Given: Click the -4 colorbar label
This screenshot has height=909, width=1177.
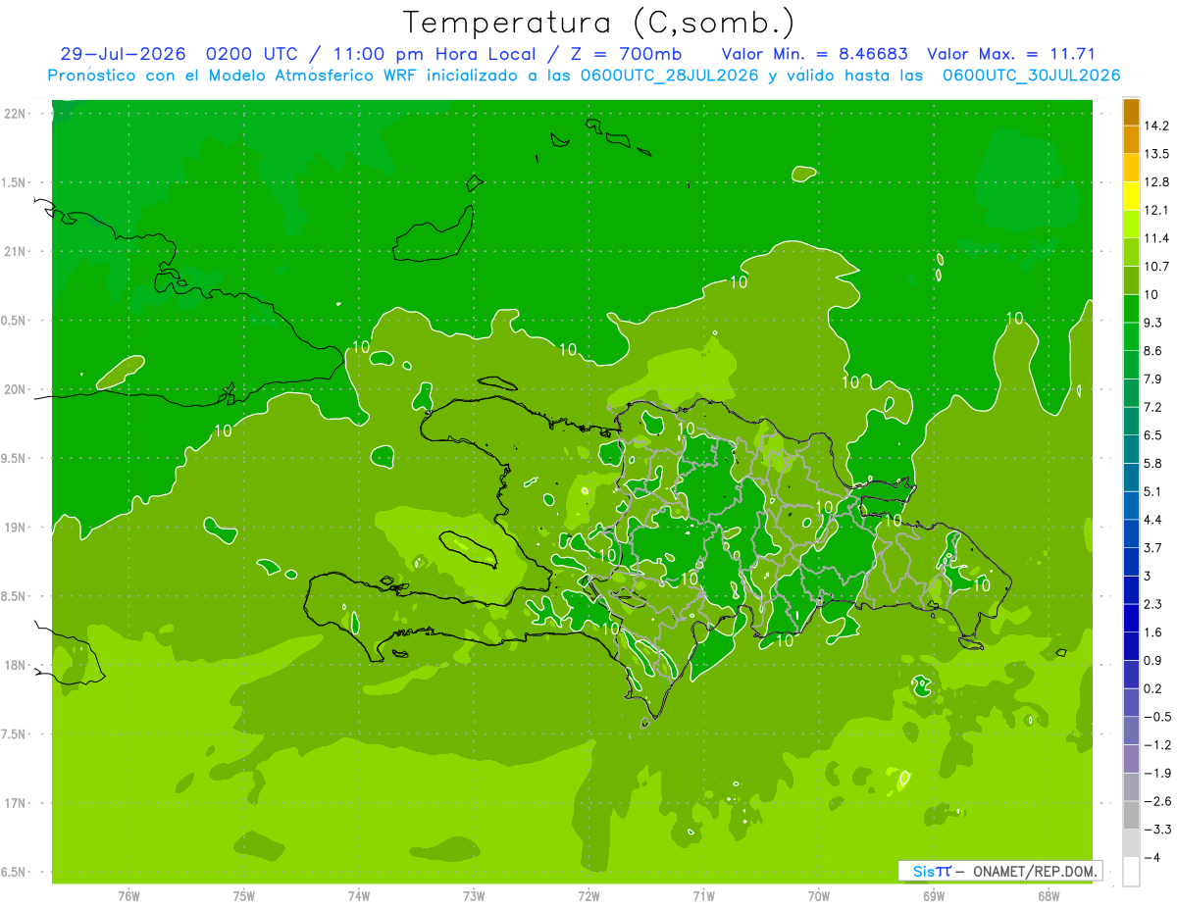Looking at the screenshot, I should tap(1151, 857).
